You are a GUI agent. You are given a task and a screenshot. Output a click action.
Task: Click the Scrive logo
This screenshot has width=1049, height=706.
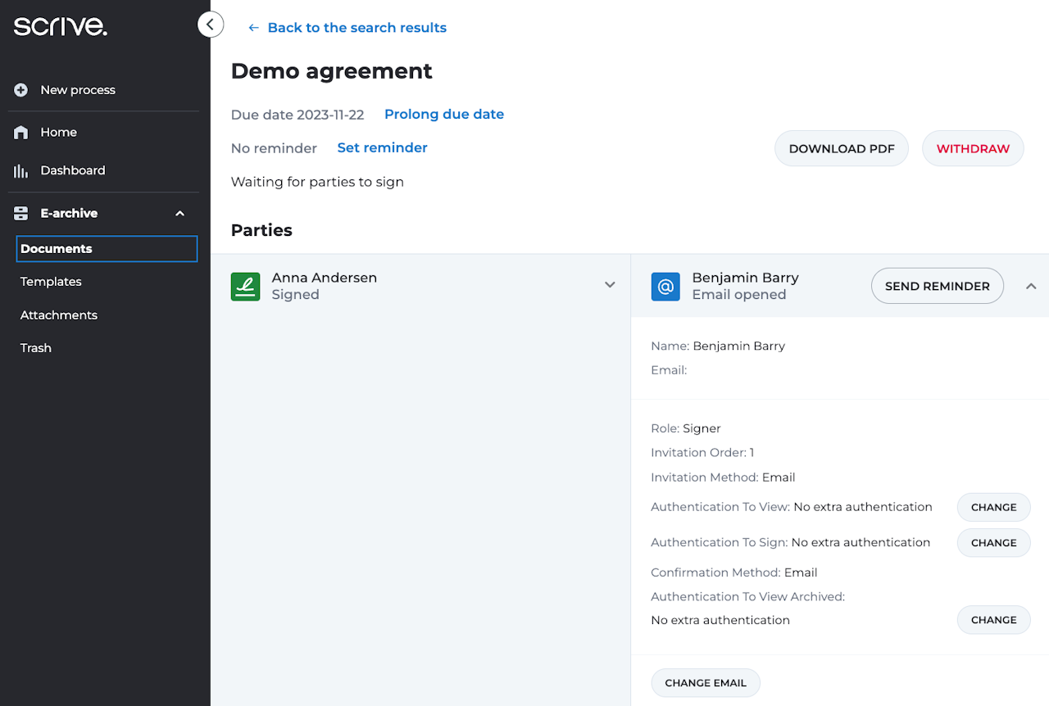point(60,26)
